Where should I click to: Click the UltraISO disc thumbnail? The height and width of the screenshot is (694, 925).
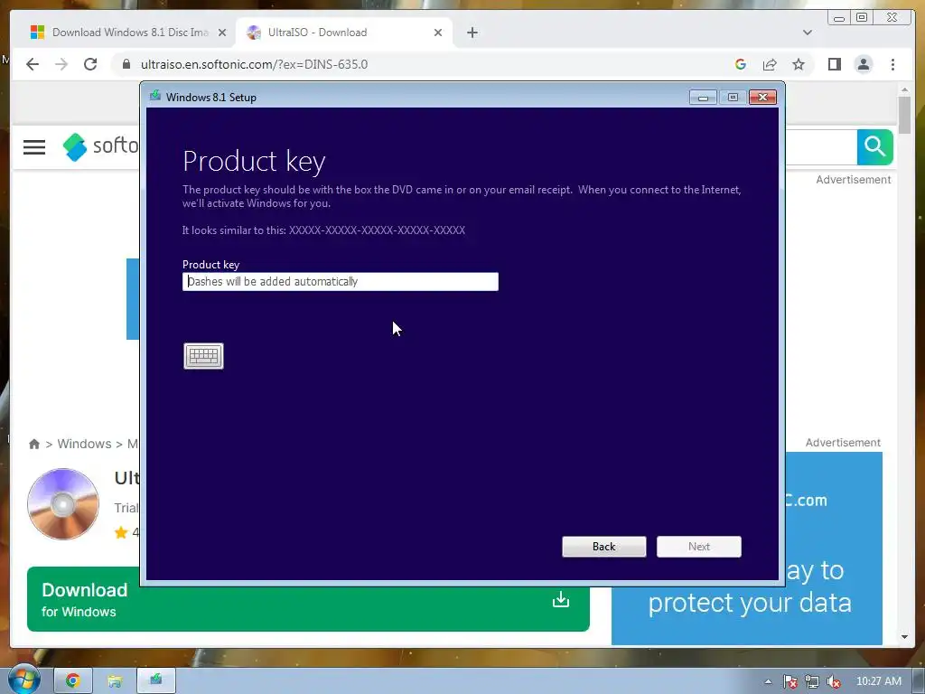click(x=63, y=503)
